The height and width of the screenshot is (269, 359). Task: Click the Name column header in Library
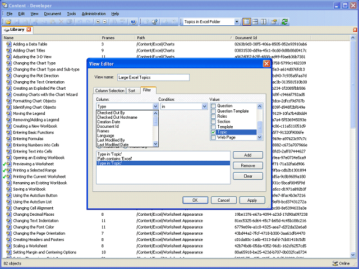[x=51, y=38]
